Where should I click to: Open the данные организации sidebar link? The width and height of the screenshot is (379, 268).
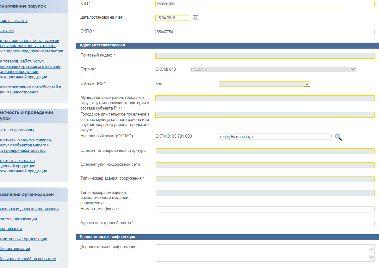click(29, 209)
